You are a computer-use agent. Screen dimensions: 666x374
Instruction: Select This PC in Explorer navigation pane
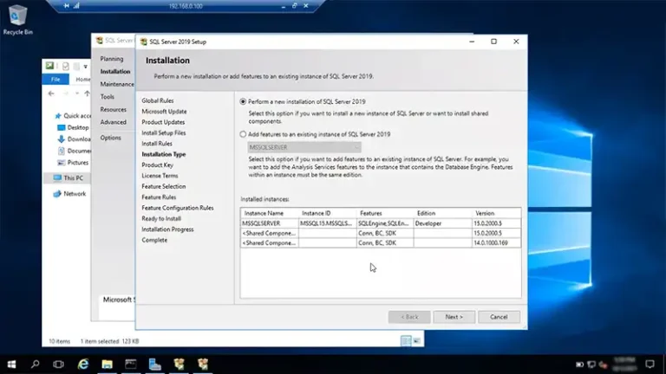coord(68,178)
